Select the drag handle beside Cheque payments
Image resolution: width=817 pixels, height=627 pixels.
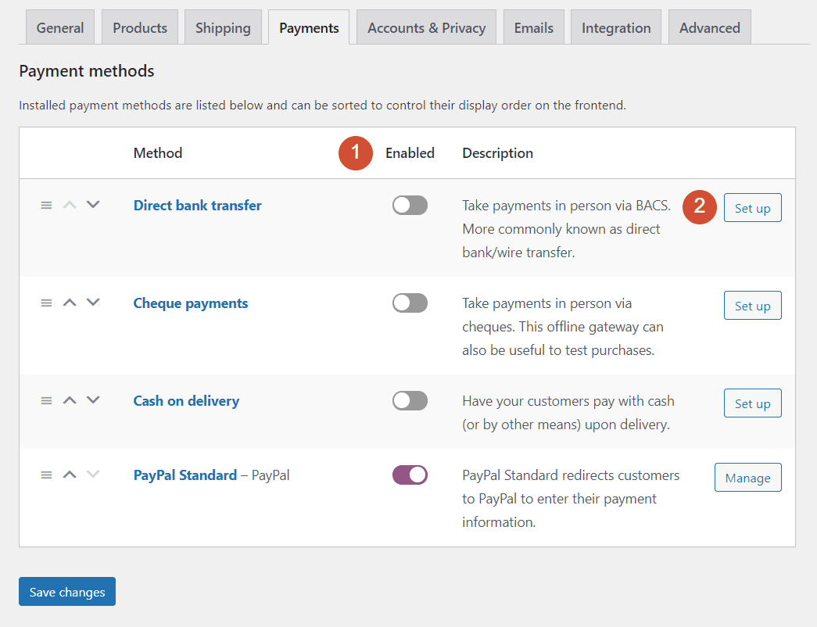point(46,303)
